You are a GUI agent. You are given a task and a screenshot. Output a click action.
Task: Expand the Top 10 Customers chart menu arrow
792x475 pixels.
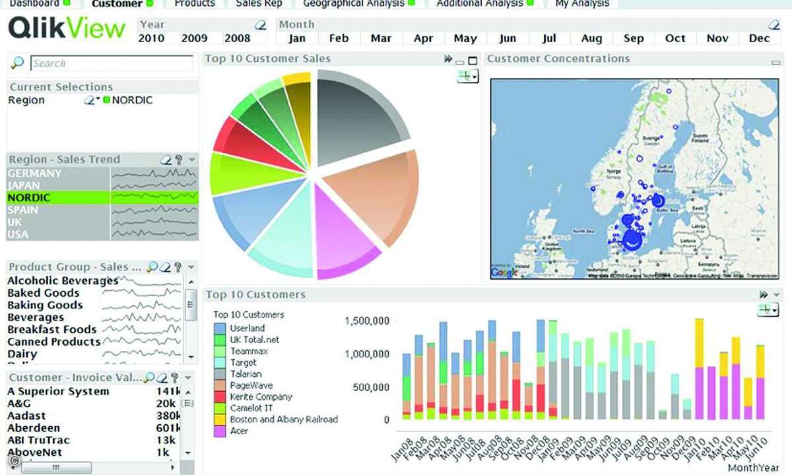[776, 295]
